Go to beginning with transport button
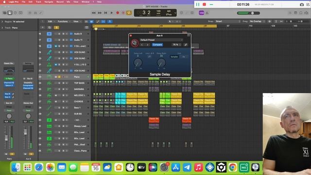311x175 pixels. coord(105,13)
